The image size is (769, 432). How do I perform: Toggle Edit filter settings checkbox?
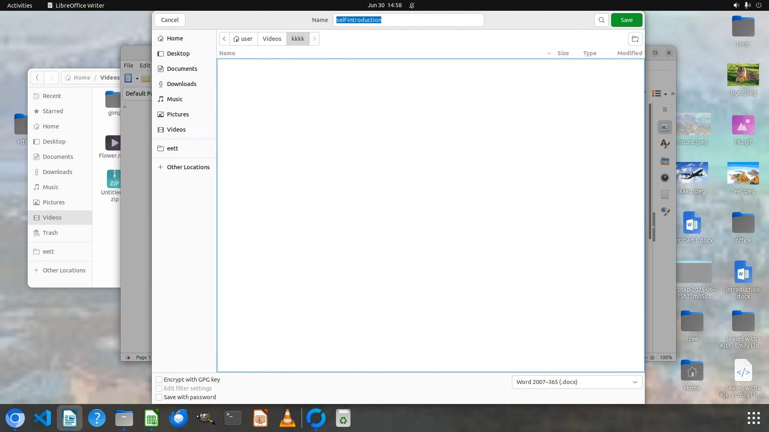(159, 388)
